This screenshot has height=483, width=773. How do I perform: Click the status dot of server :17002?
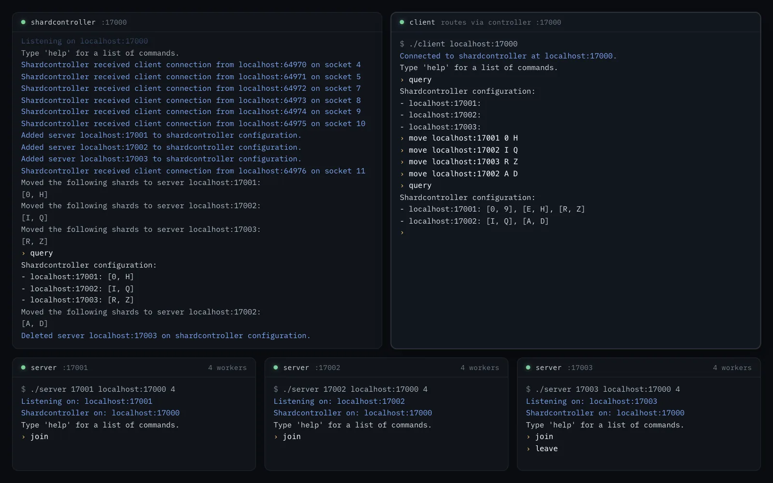[276, 368]
